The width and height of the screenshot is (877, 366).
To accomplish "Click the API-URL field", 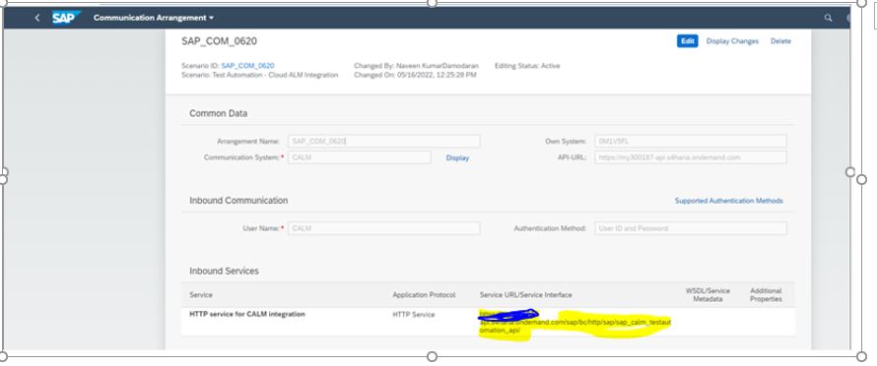I will [691, 157].
